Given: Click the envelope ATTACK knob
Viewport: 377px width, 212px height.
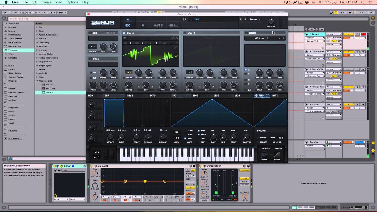Looking at the screenshot, I should [110, 136].
